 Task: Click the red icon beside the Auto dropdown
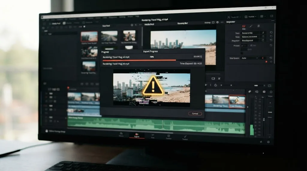coord(263,58)
